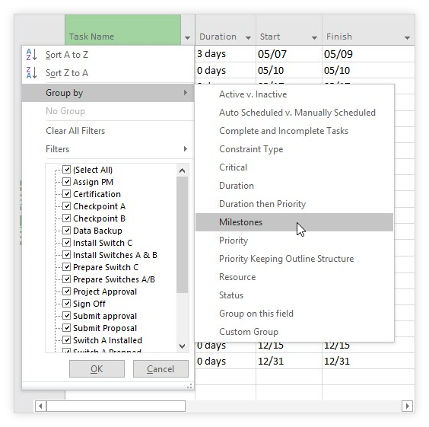Click the Sort A to Z icon
This screenshot has height=427, width=429.
31,55
